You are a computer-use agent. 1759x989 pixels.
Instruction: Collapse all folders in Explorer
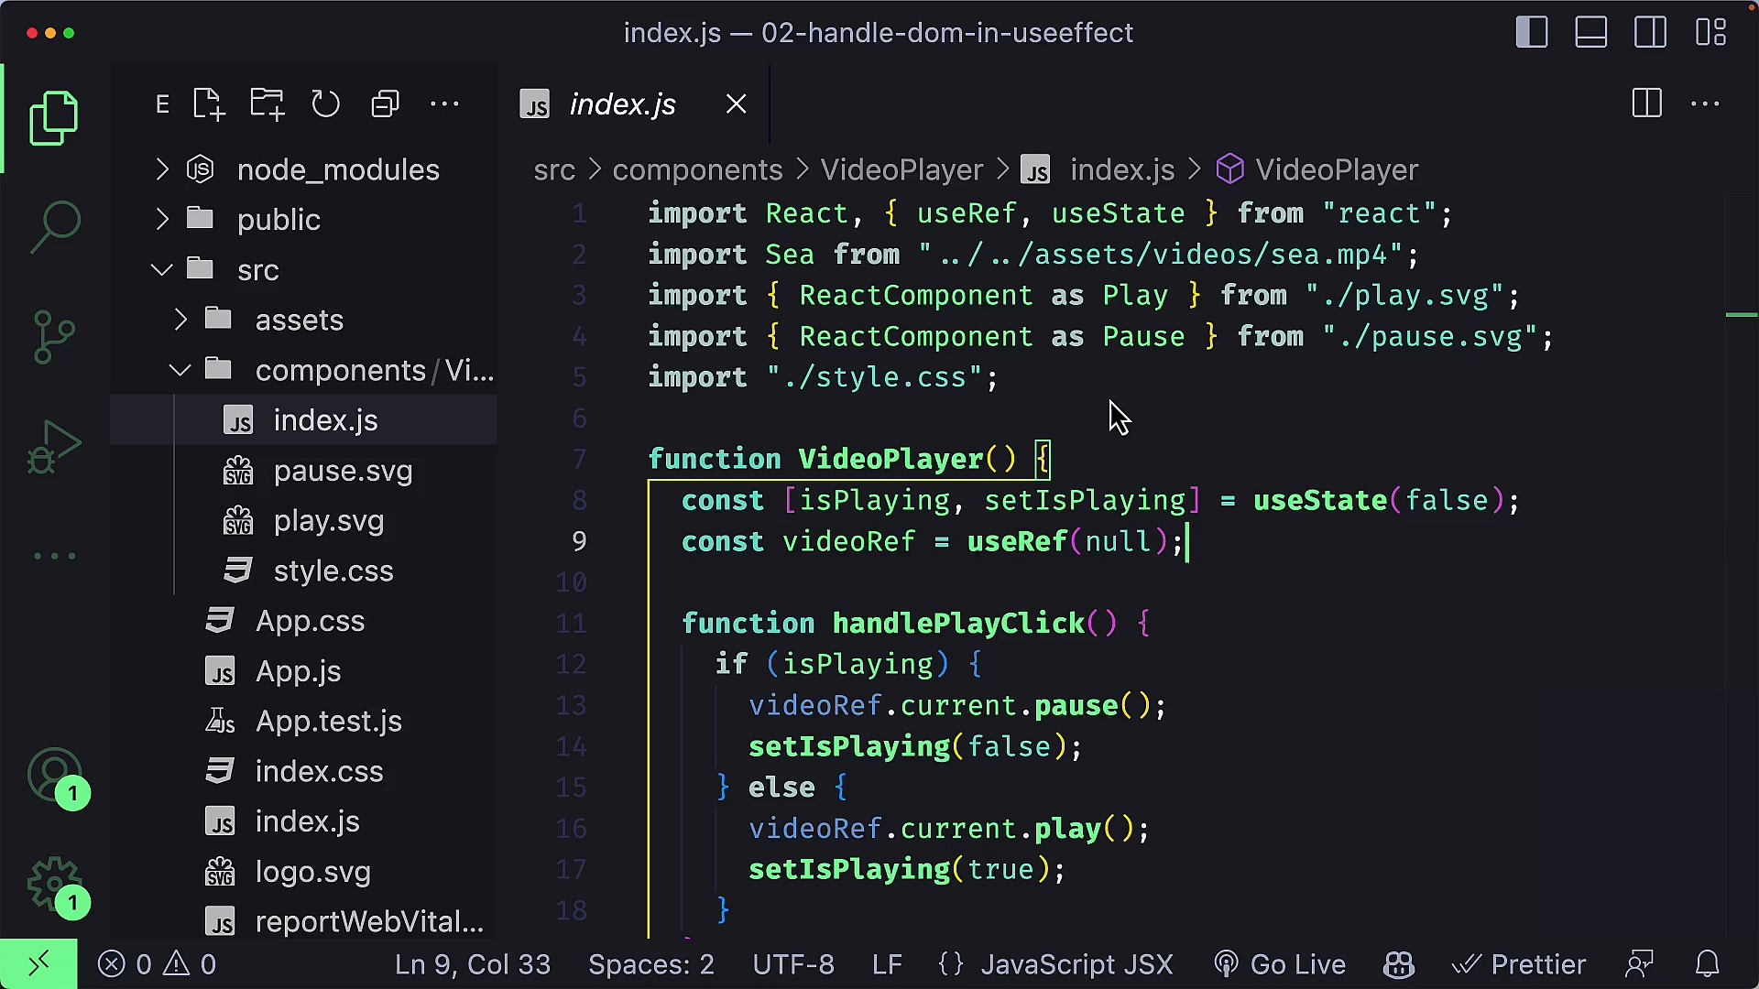click(385, 103)
